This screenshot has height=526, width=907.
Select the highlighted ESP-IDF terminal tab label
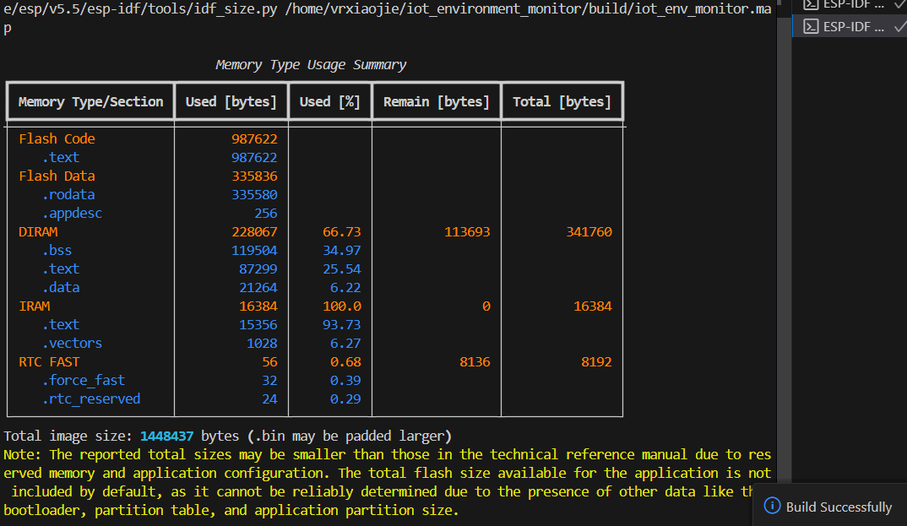[x=853, y=26]
